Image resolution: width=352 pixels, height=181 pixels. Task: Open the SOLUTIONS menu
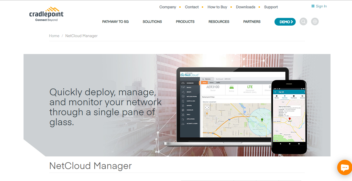pos(152,22)
